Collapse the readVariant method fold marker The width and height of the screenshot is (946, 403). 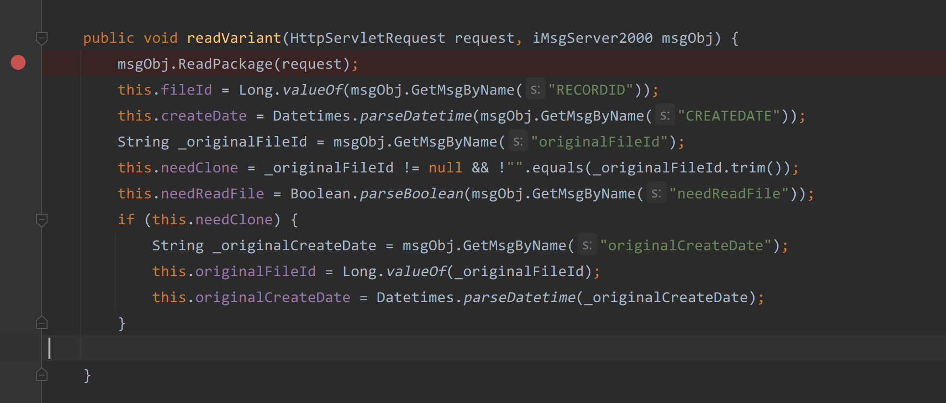click(42, 38)
